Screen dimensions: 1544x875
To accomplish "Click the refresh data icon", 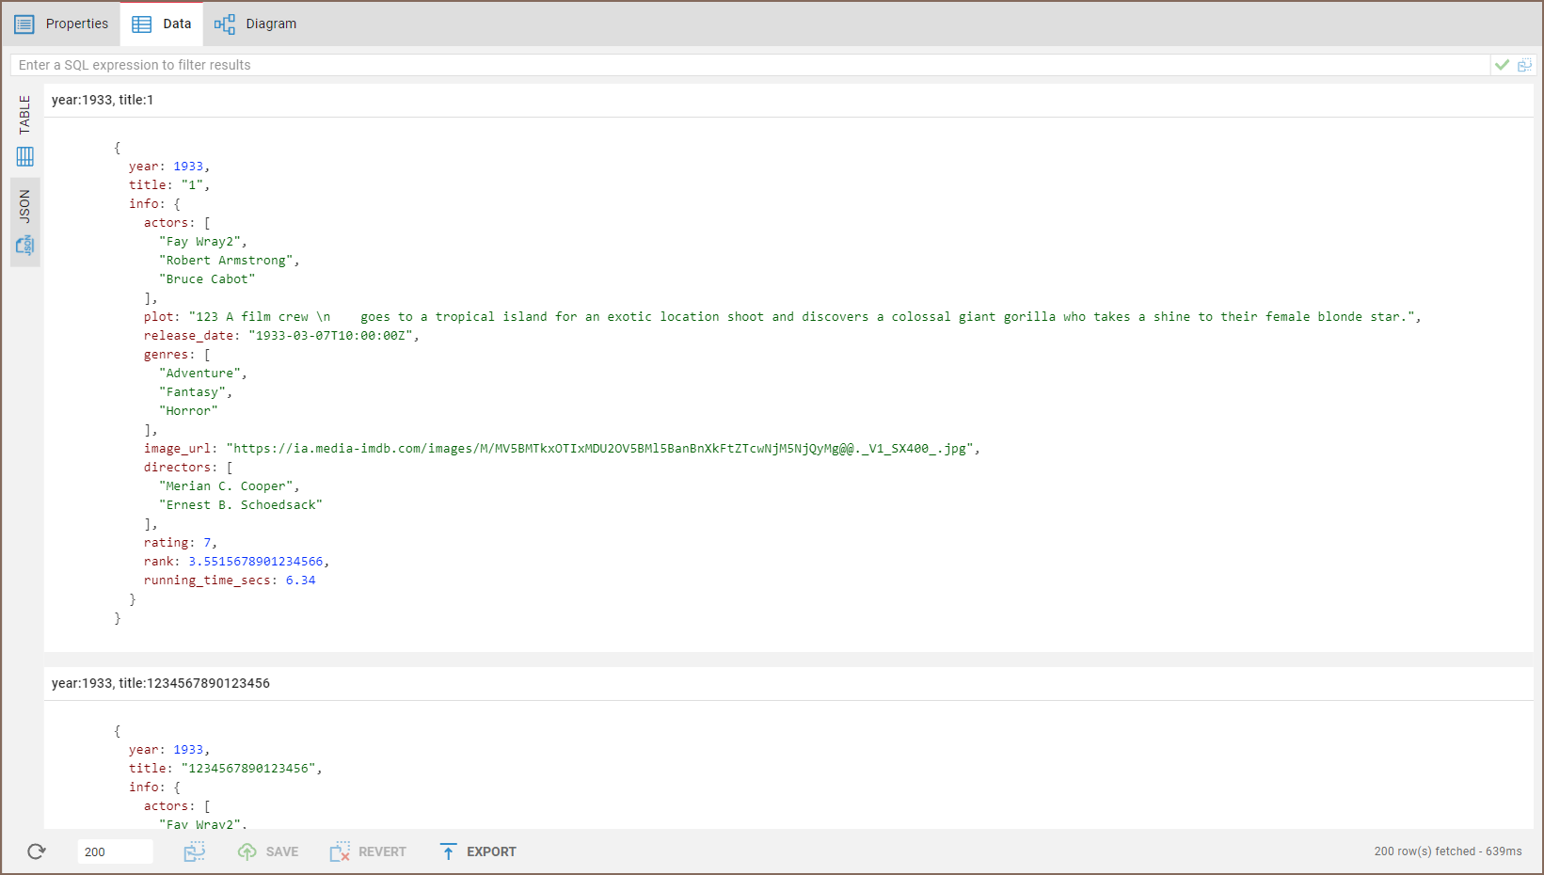I will click(x=36, y=851).
